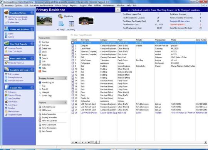Click the grid horizontal scrollbar right arrow
208x150 pixels.
205,142
